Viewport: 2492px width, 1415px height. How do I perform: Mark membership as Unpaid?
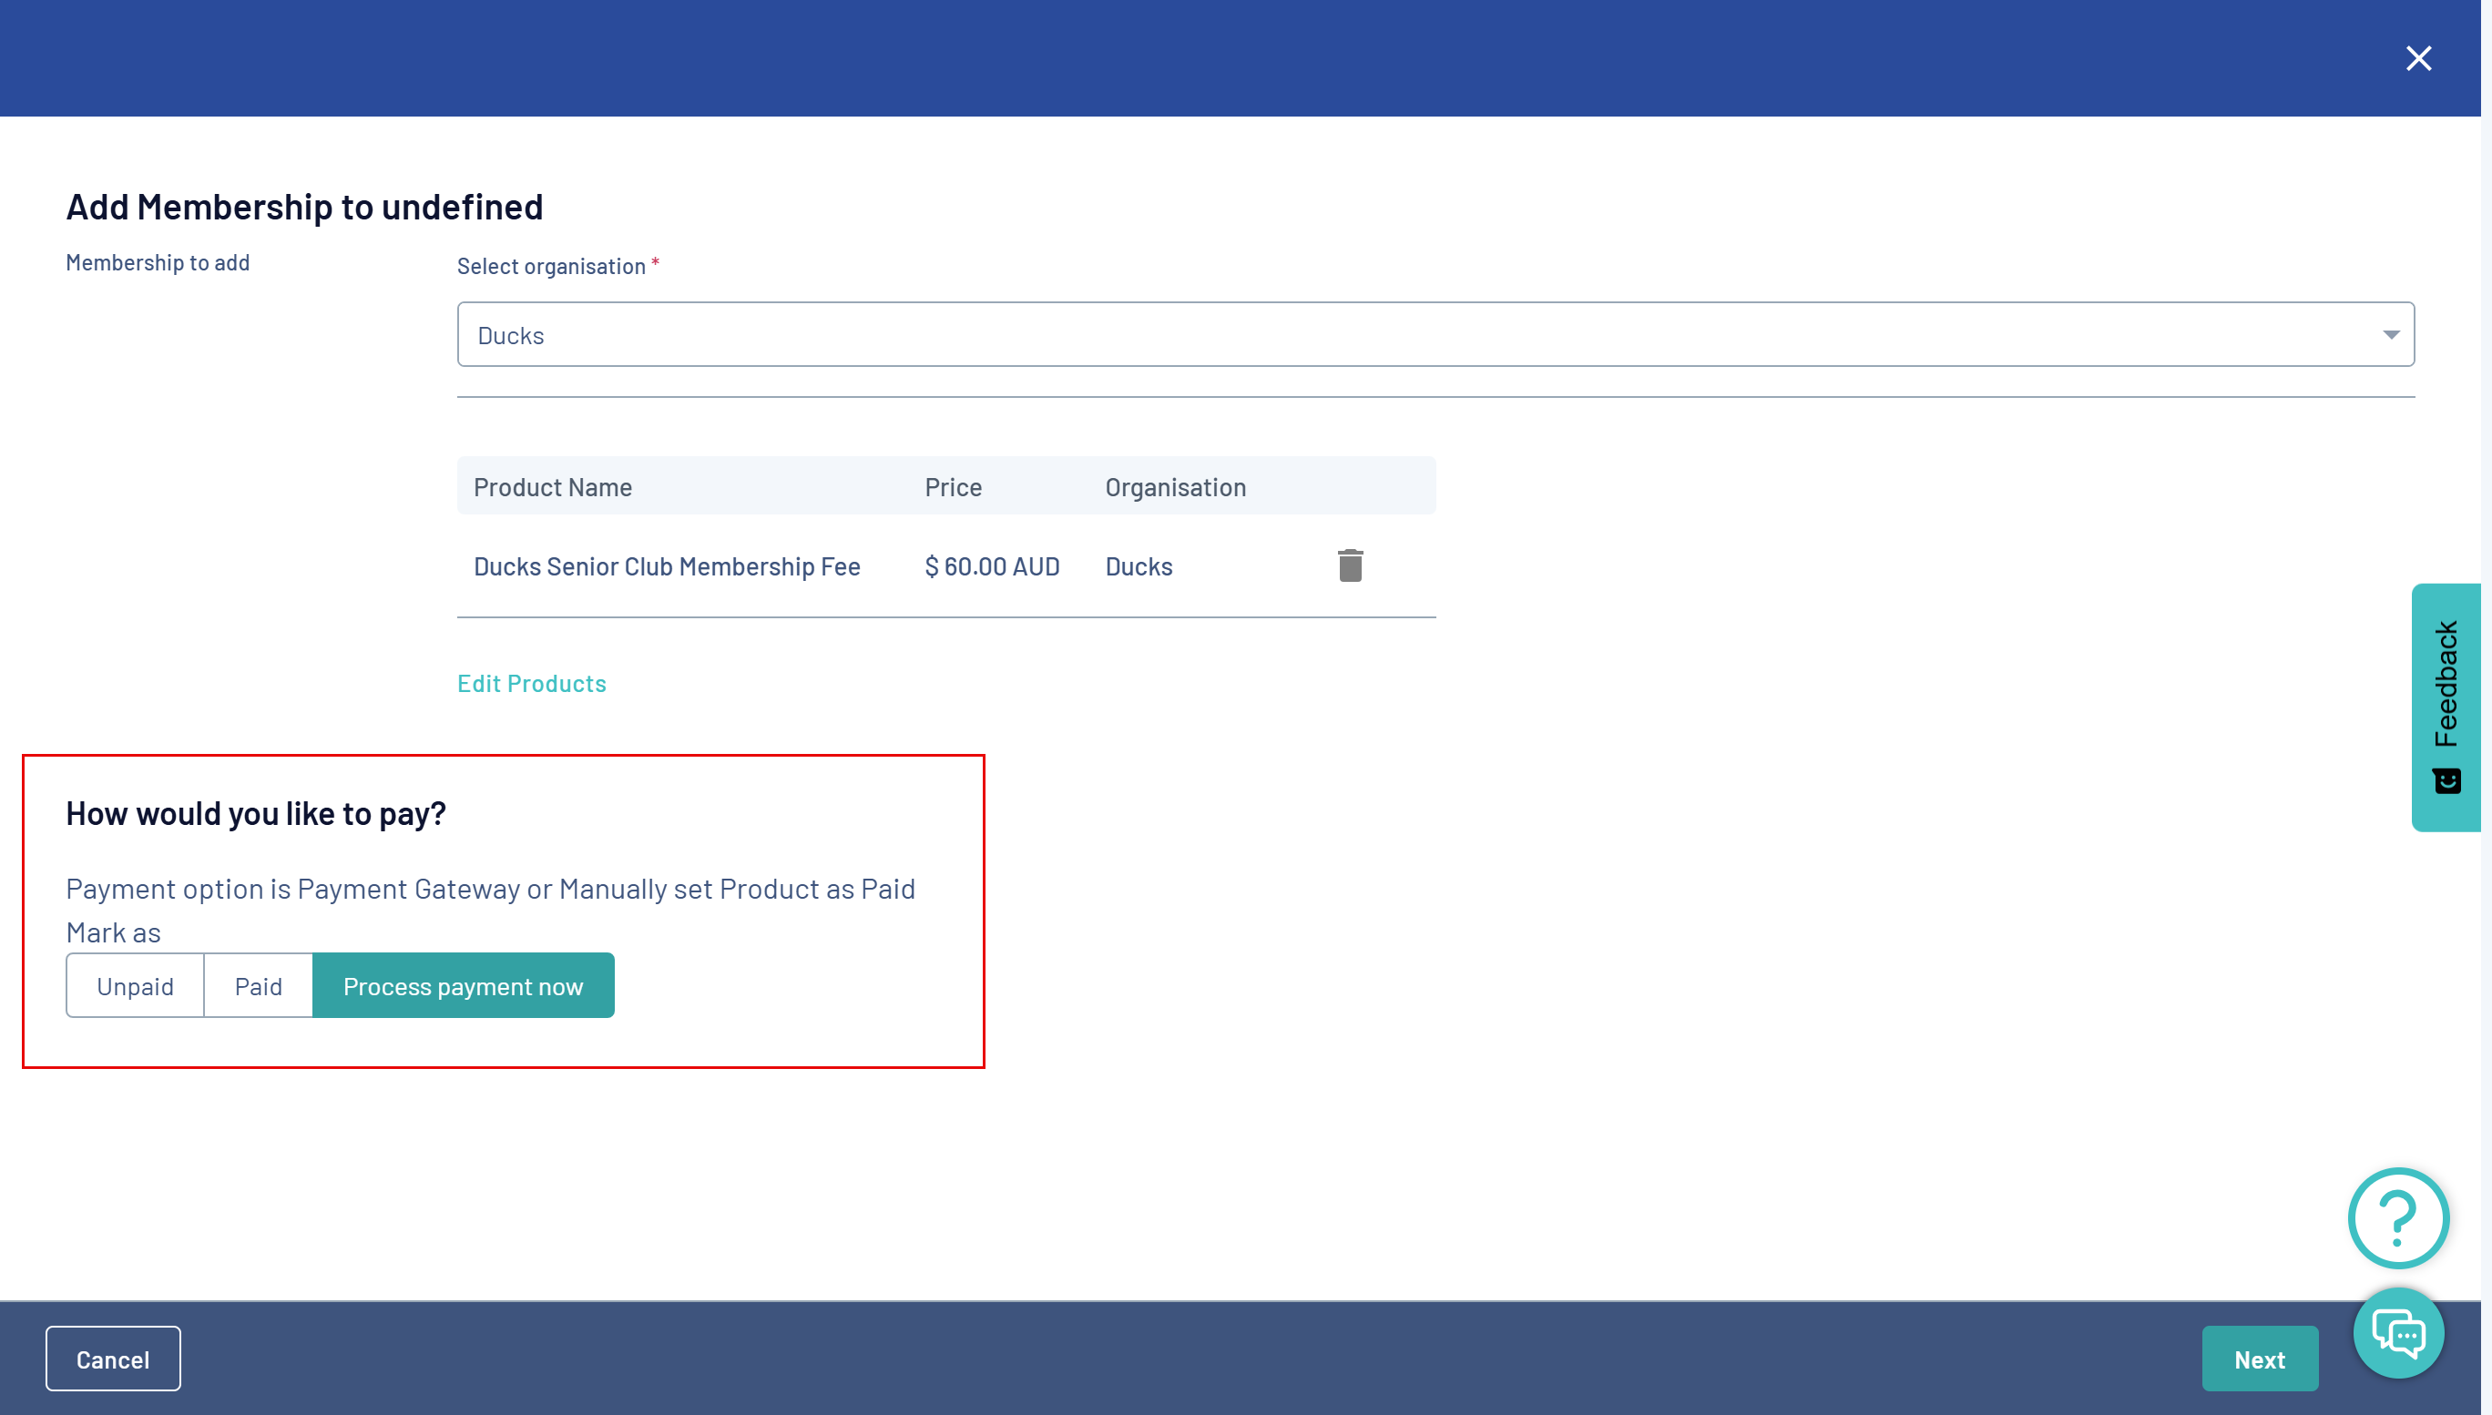(x=135, y=985)
